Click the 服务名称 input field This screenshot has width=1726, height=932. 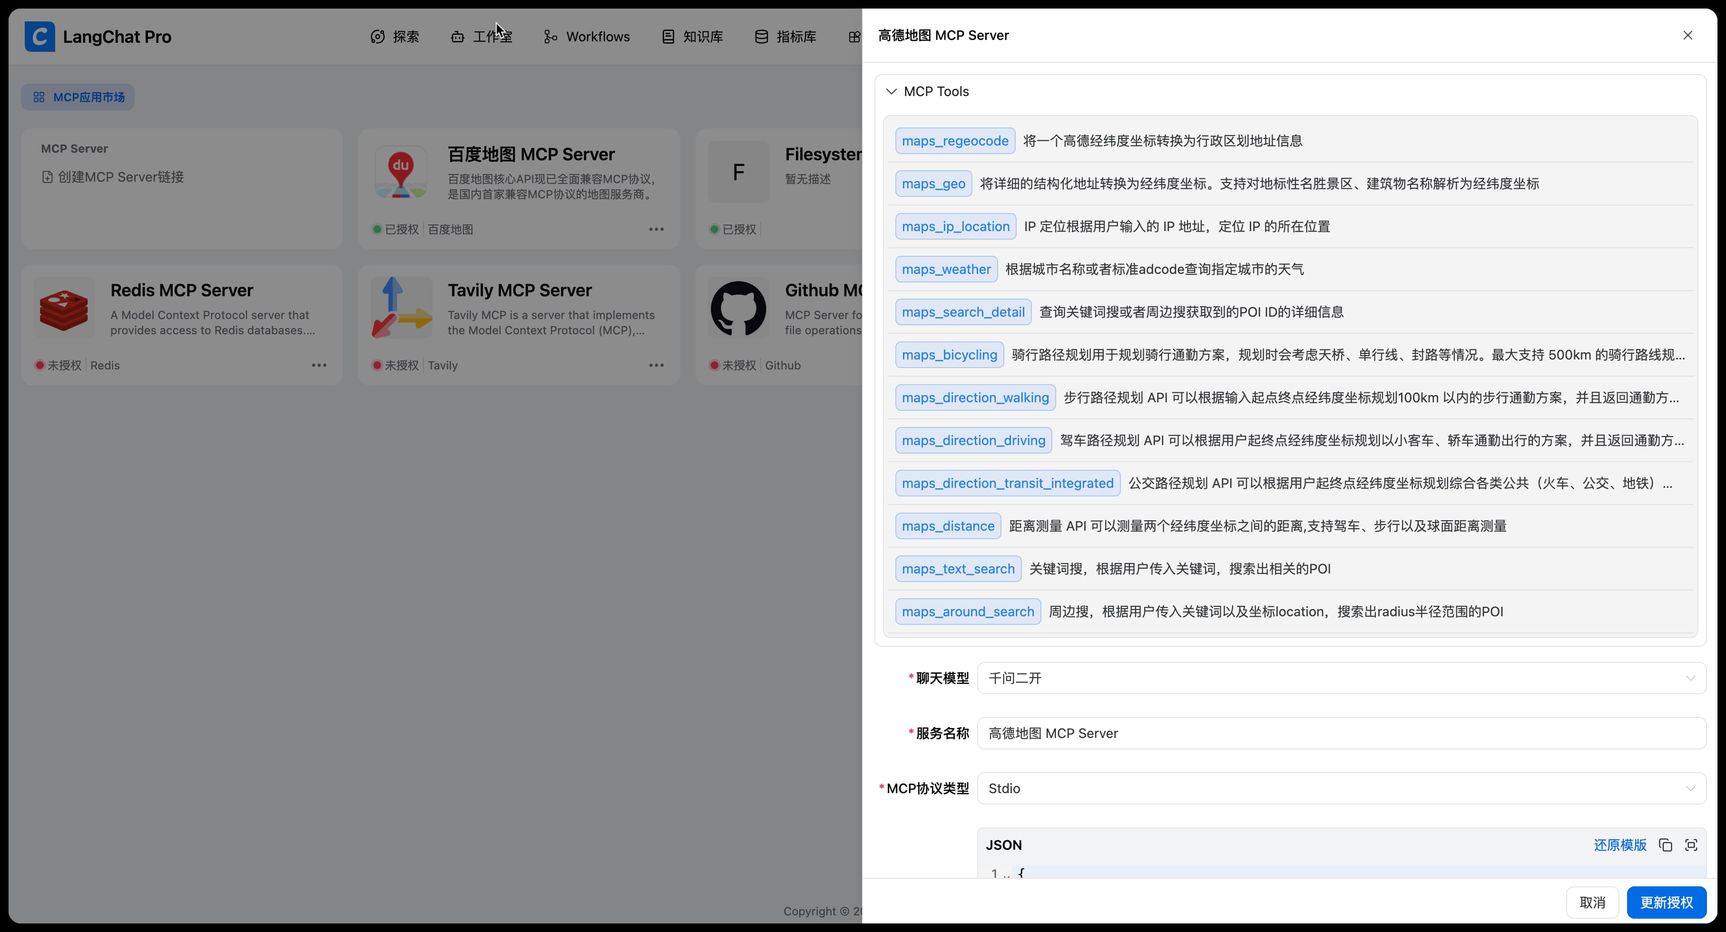[x=1342, y=733]
